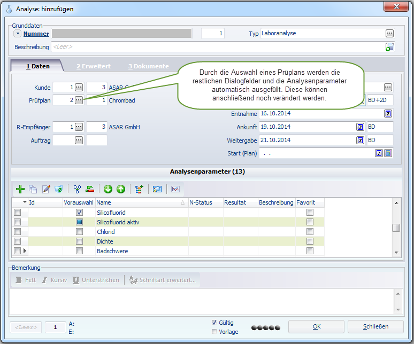
Task: Select row checkbox for Dichte
Action: click(18, 241)
